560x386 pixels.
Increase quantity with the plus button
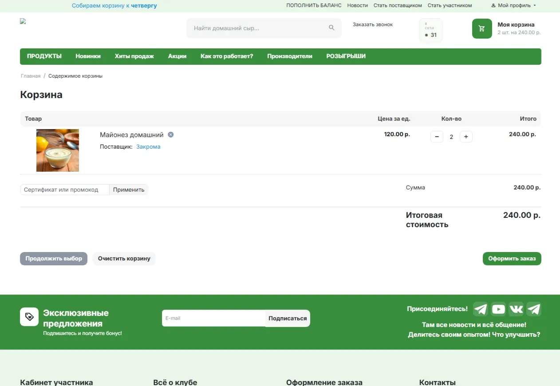pos(466,137)
